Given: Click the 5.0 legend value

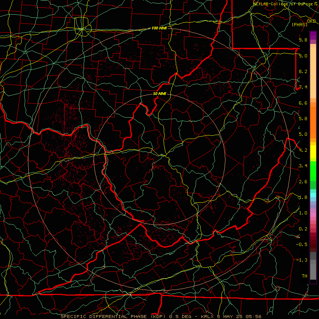Looking at the screenshot, I should 303,134.
